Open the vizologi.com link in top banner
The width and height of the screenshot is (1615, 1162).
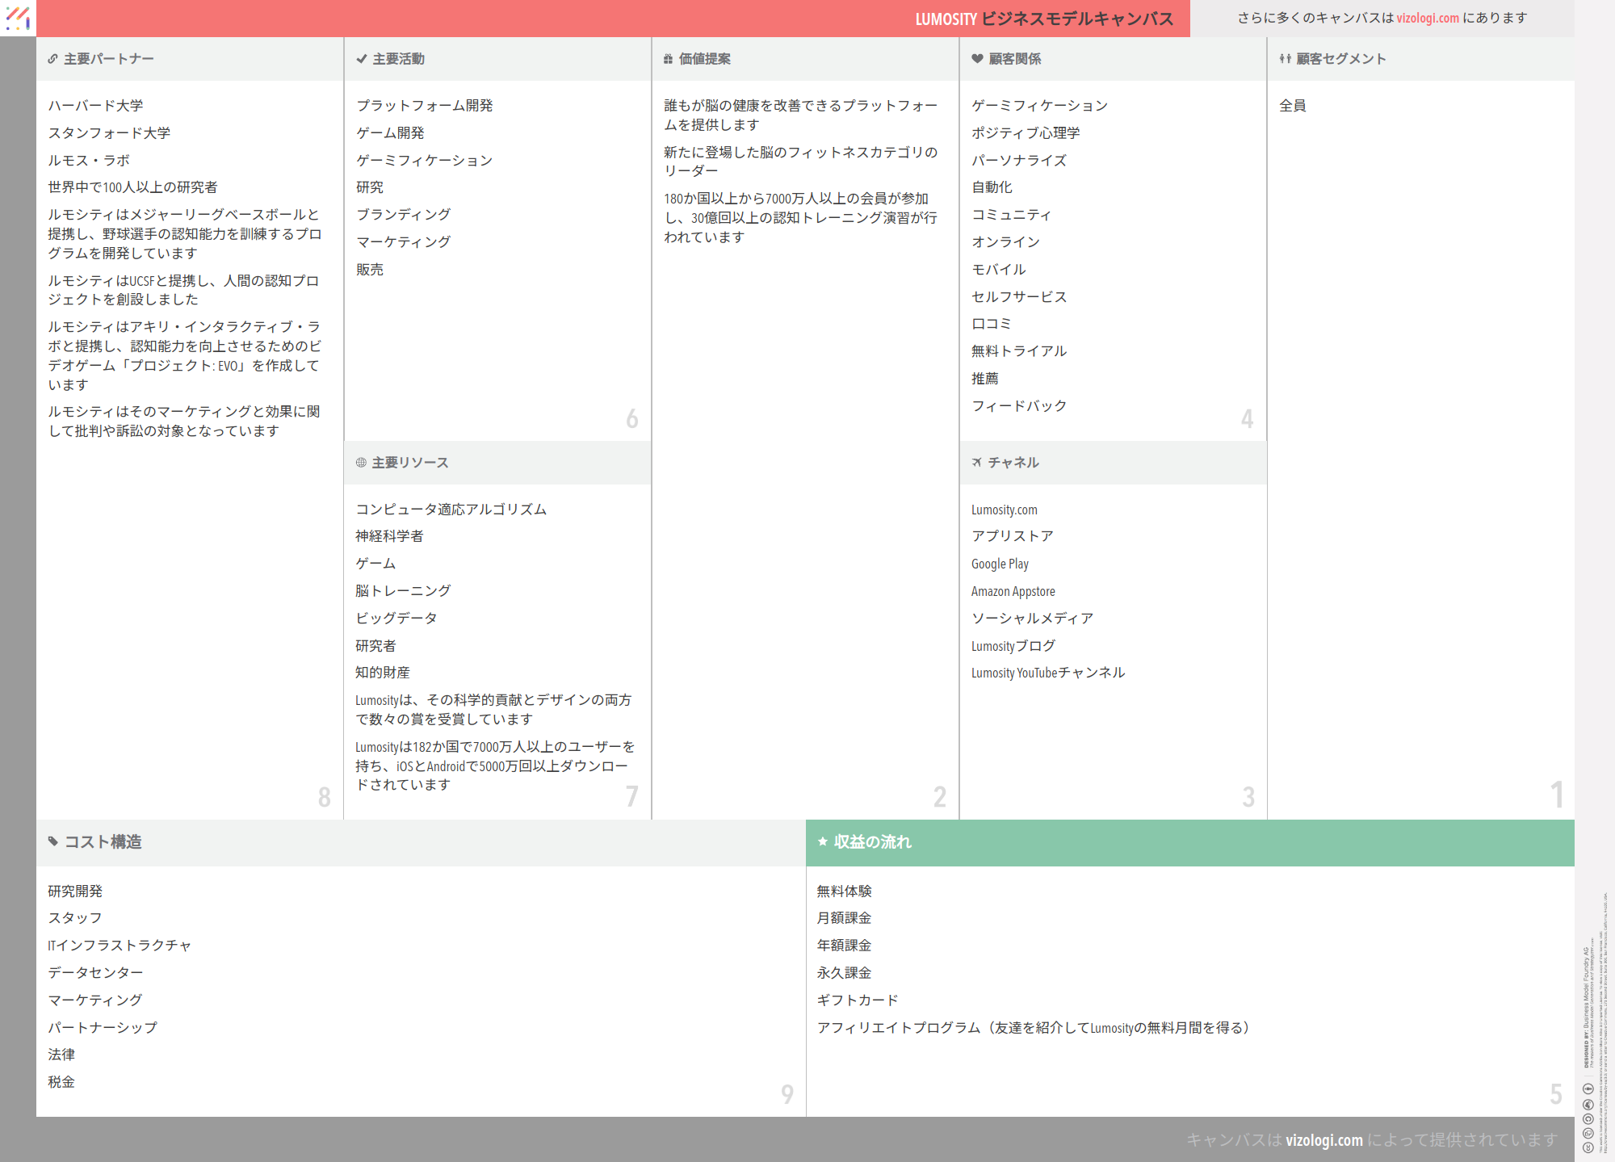click(x=1428, y=18)
